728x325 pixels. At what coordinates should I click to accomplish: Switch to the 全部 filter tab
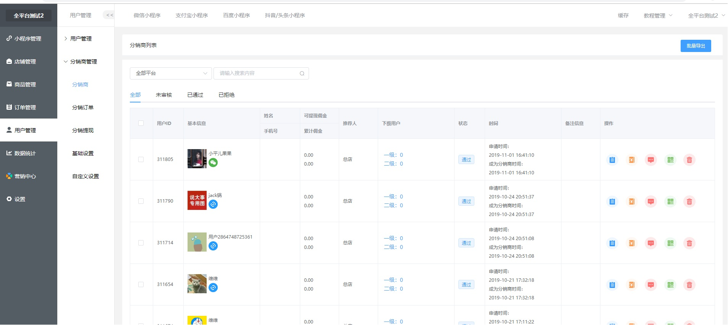coord(135,95)
